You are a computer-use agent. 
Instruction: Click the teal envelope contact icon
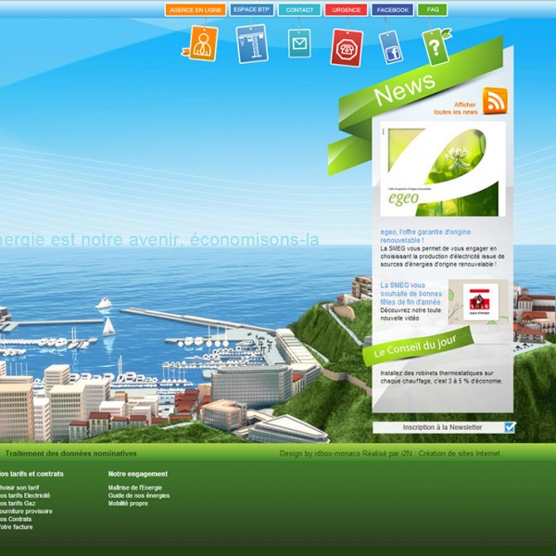[x=298, y=44]
